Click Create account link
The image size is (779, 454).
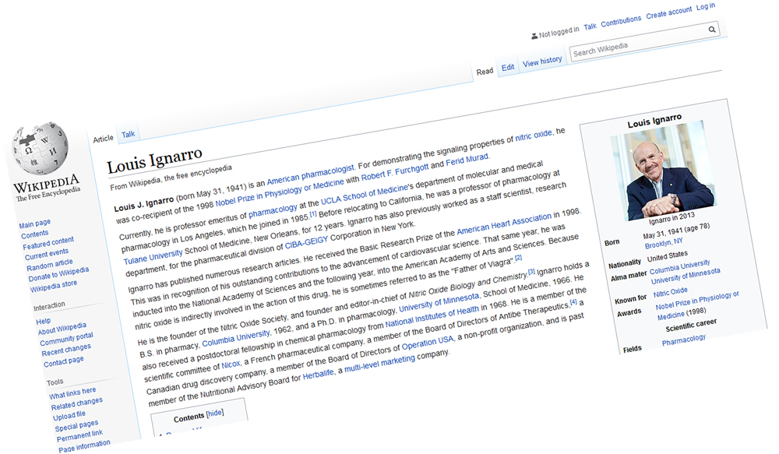pos(668,12)
